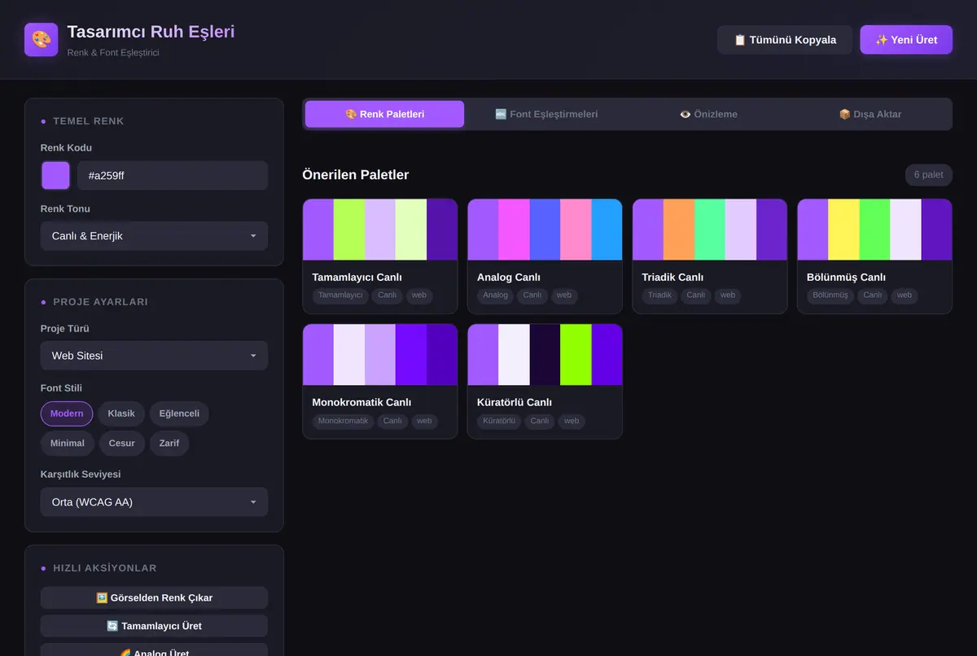
Task: Click the 6 palet count badge
Action: coord(929,175)
